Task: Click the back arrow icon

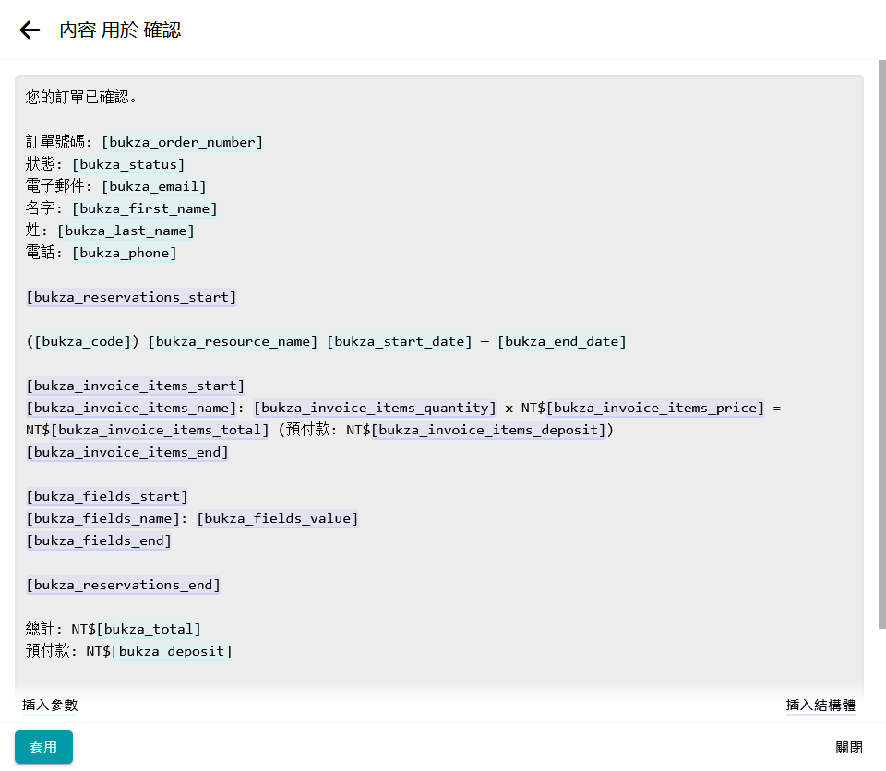Action: (30, 30)
